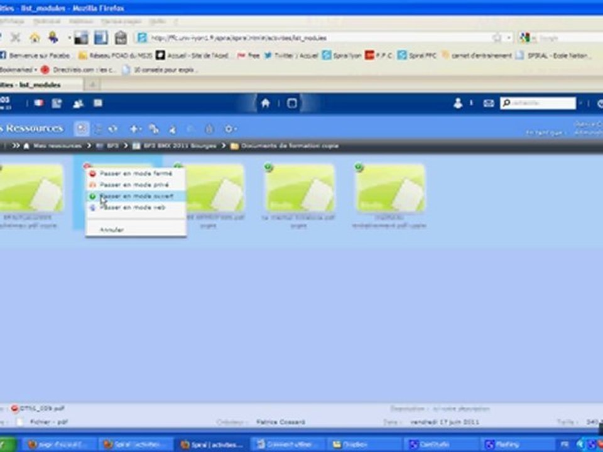This screenshot has height=452, width=603.
Task: Switch to CamStudio taskbar window
Action: point(440,444)
